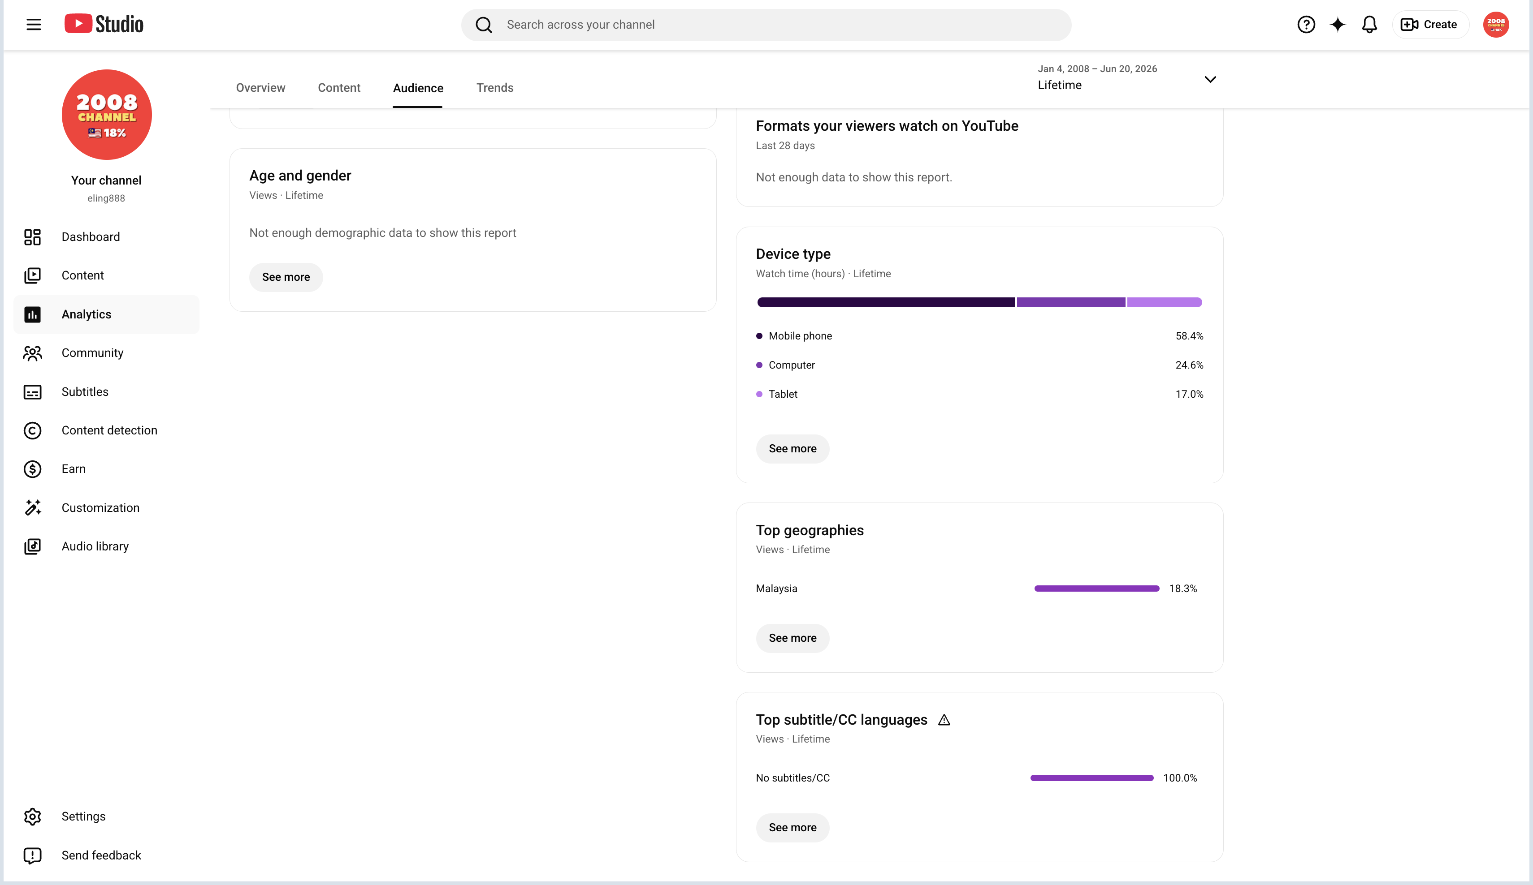Click the Dashboard grid icon

[32, 237]
